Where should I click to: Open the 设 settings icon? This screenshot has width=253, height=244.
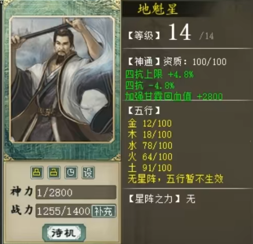tap(88, 172)
